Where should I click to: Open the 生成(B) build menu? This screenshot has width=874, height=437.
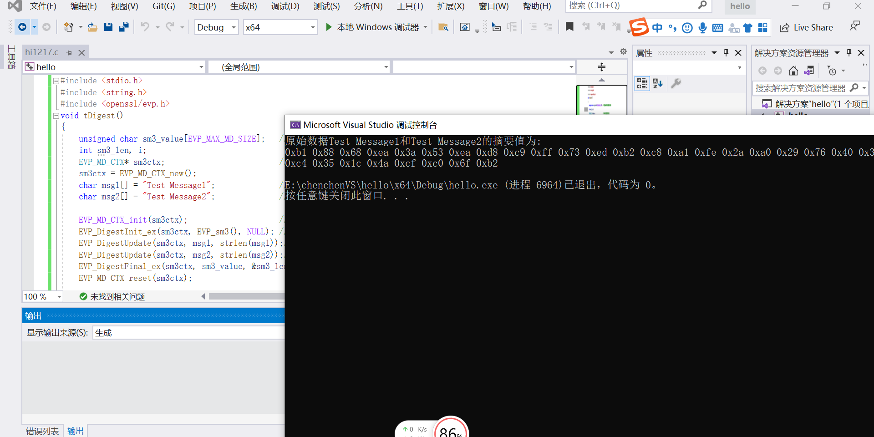pos(244,6)
